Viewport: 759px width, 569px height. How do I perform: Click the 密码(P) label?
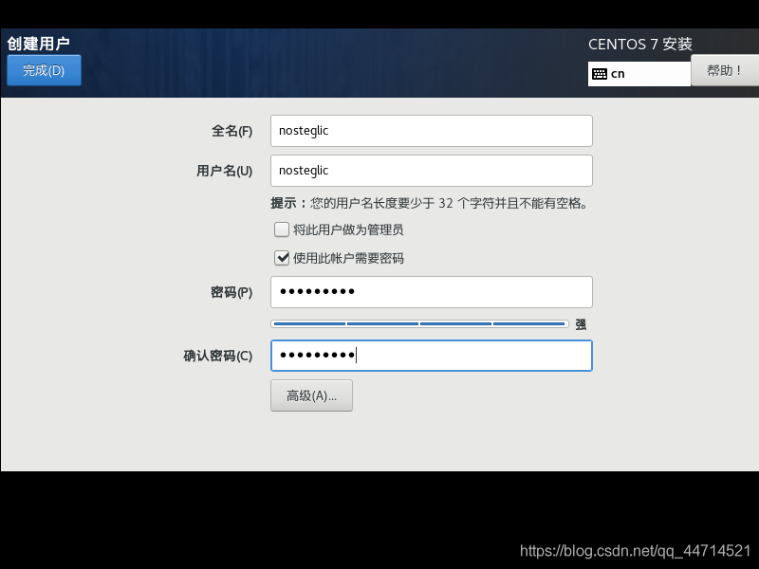pyautogui.click(x=231, y=292)
